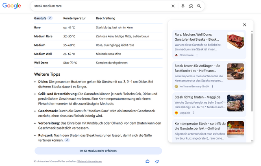Viewport: 261px width, 166px height.
Task: Open source link icon next to Garstufe
Action: [x=50, y=18]
